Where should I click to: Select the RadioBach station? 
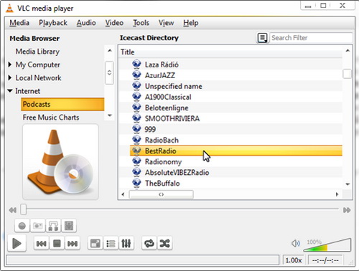(x=162, y=140)
